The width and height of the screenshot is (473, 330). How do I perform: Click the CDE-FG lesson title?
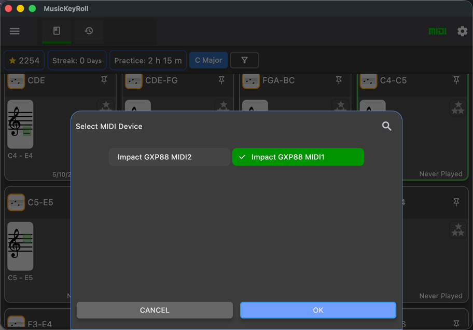161,80
